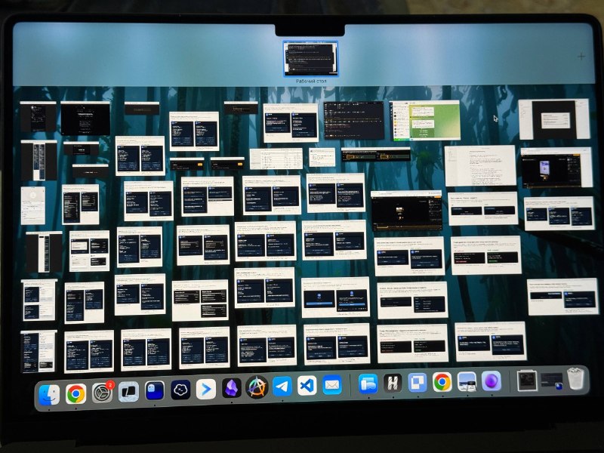This screenshot has height=453, width=604.
Task: Focus the window with red and green buttons
Action: [485, 255]
